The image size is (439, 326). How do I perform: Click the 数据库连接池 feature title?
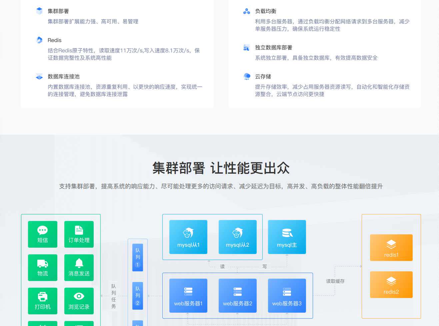[x=64, y=77]
